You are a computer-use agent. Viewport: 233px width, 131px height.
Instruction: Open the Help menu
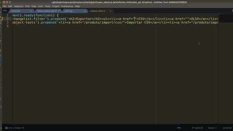coord(78,6)
